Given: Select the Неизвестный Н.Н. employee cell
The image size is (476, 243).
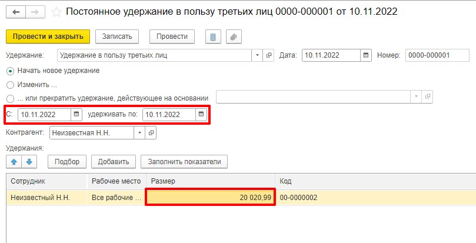Looking at the screenshot, I should tap(46, 198).
